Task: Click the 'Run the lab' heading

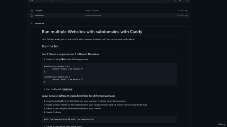Action: tap(50, 46)
